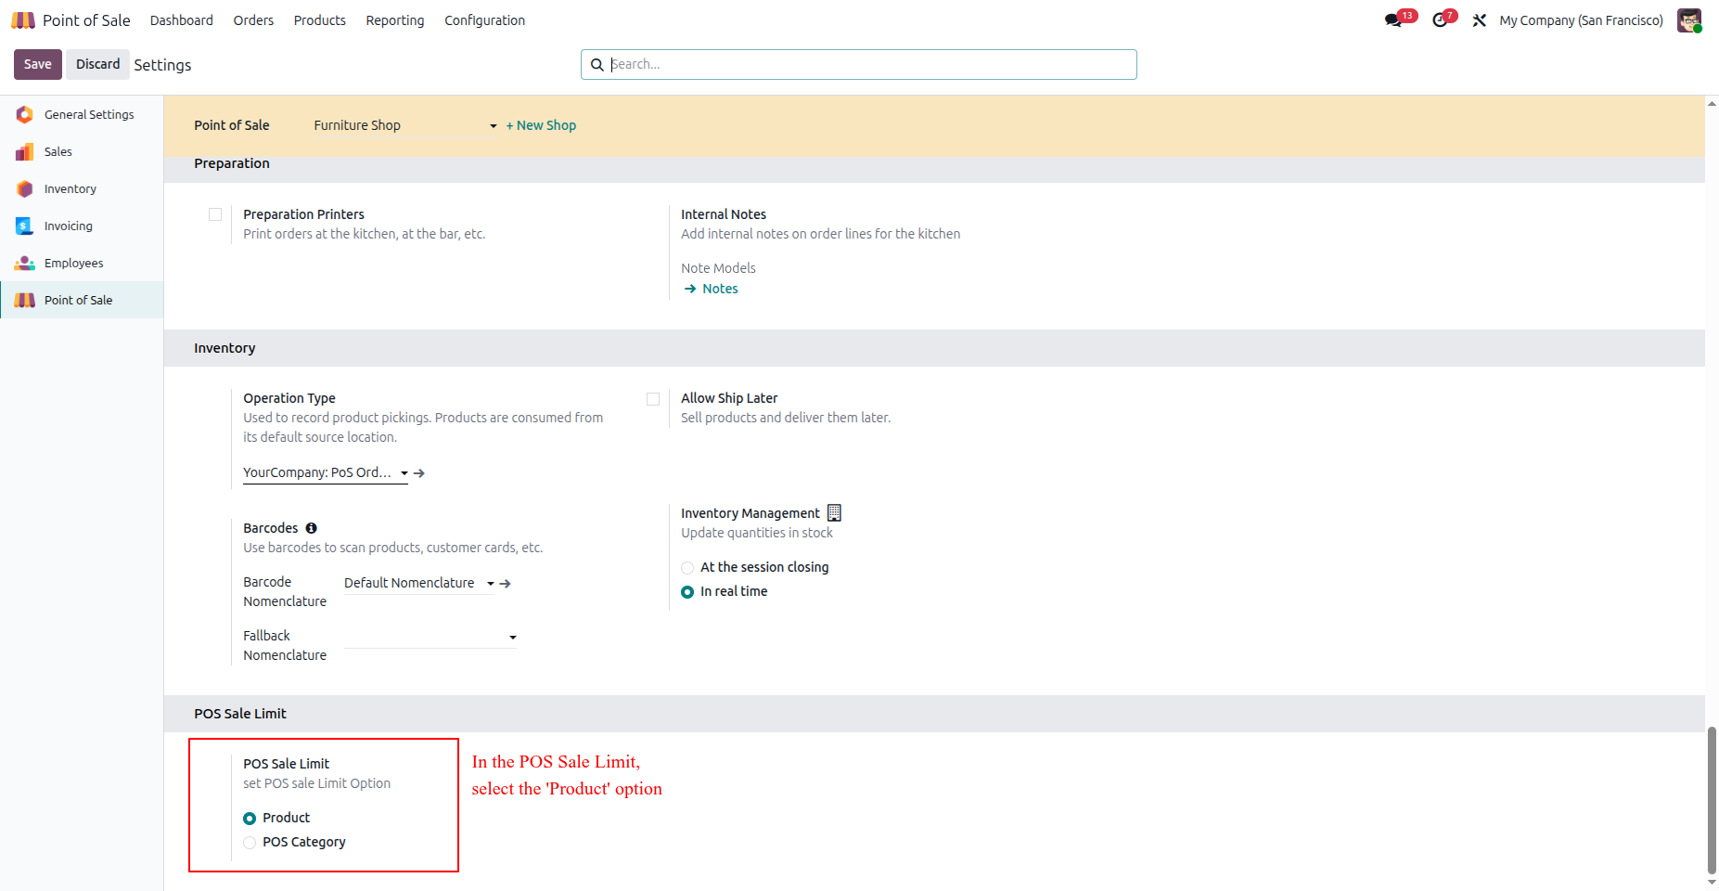Click the Inventory section header
Viewport: 1719px width, 891px height.
[x=224, y=348]
